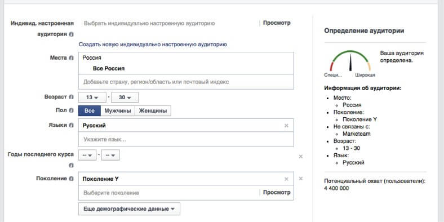Click info icon beside Возраст label

tap(71, 97)
